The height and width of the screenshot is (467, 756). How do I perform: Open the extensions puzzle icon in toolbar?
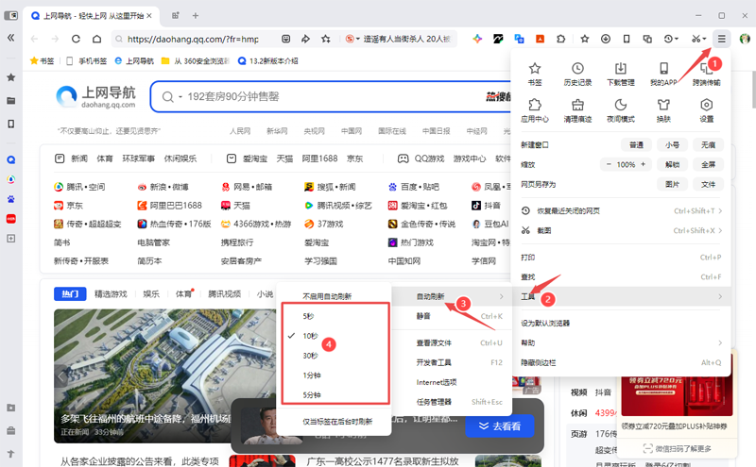[x=560, y=39]
